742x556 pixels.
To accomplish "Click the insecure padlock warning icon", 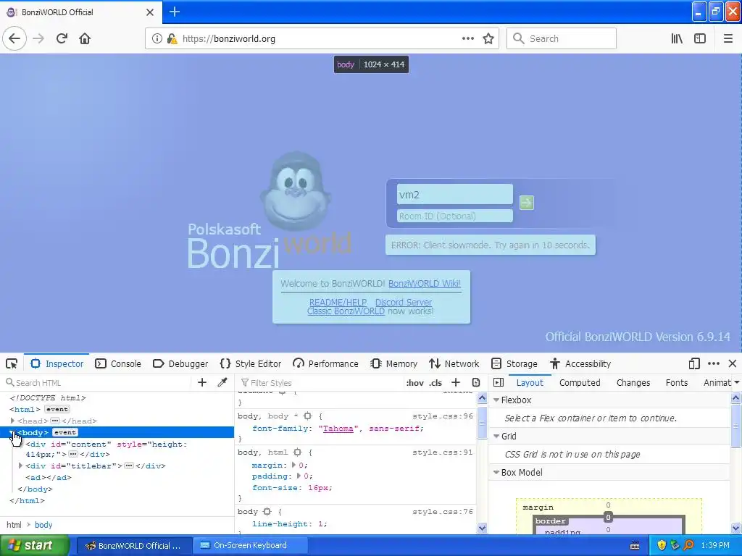I will (x=172, y=39).
